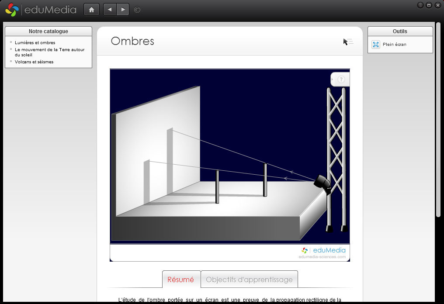Click the vertical scrollbar on the right
Image resolution: width=444 pixels, height=304 pixels.
438,118
